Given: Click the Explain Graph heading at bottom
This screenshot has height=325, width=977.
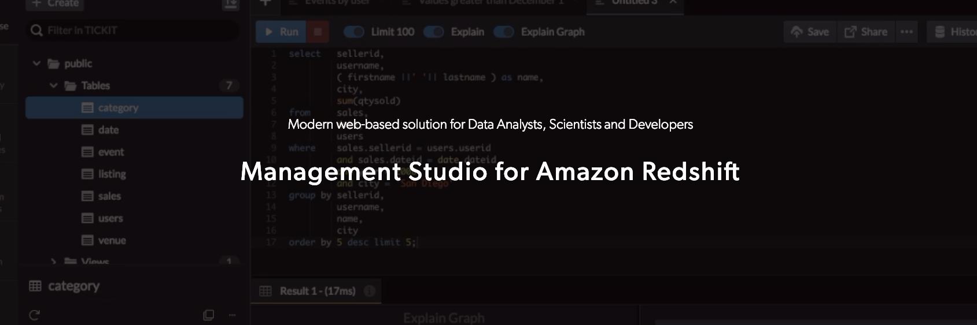Looking at the screenshot, I should (x=444, y=318).
